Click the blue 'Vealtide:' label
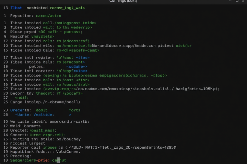 44,115
